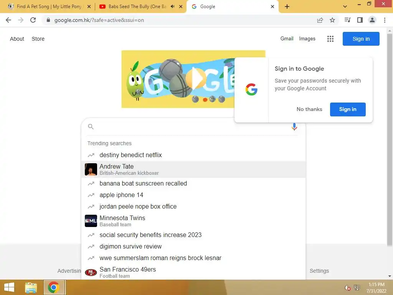
Task: Select Minnesota Twins suggestion
Action: pyautogui.click(x=193, y=221)
